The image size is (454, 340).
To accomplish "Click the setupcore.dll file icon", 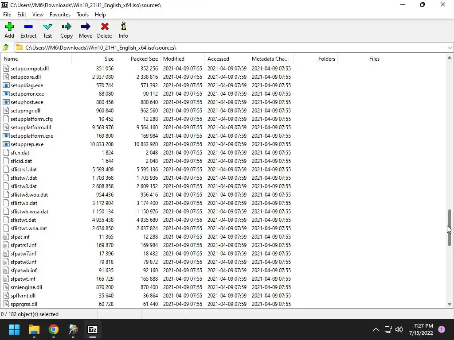I will click(6, 77).
